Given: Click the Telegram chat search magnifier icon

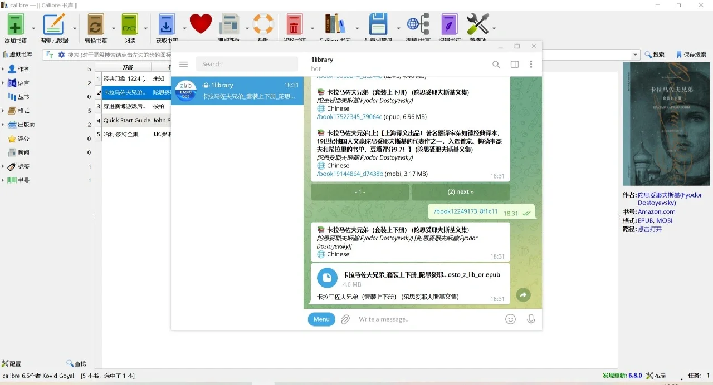Looking at the screenshot, I should point(496,65).
